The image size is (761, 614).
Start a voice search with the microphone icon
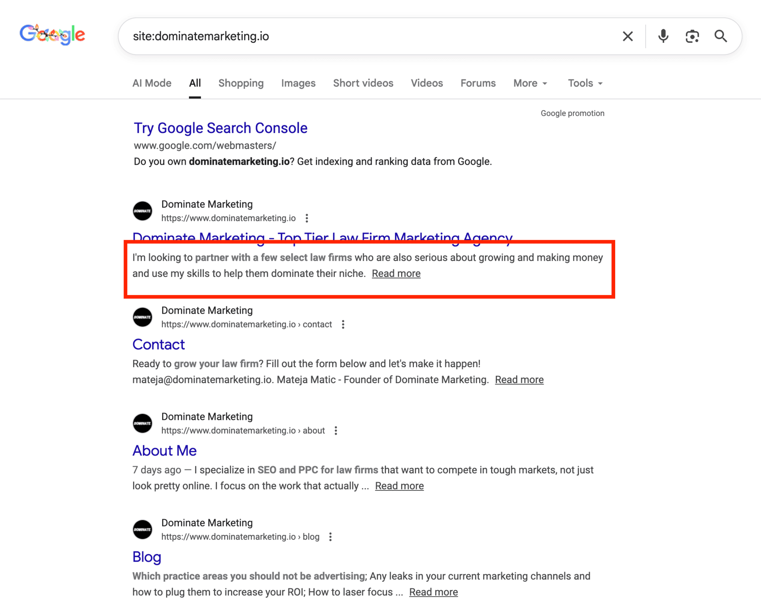point(663,36)
